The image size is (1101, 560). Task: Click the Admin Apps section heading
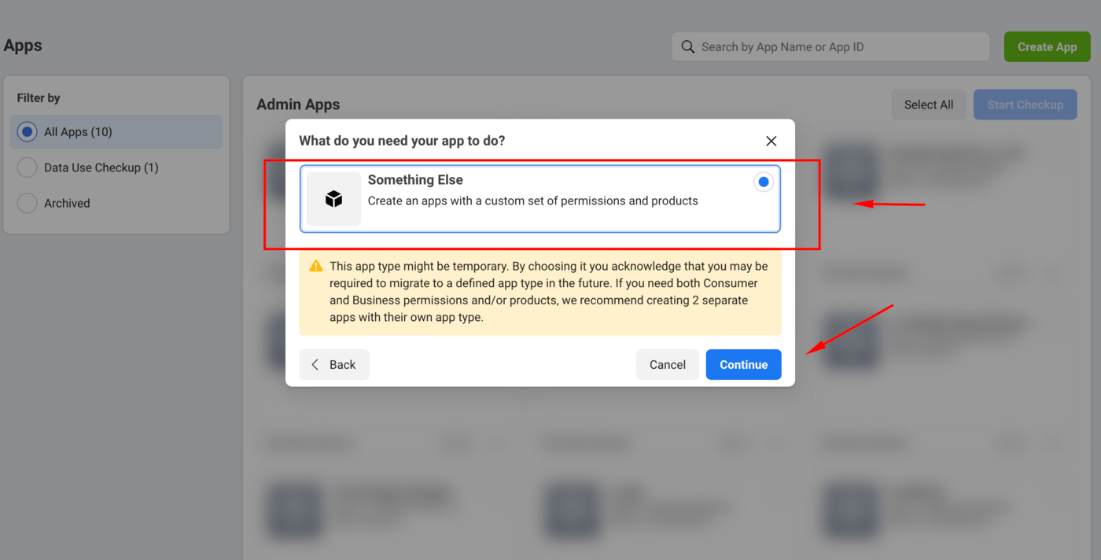click(298, 105)
